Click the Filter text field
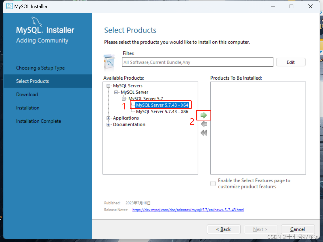This screenshot has height=242, width=323. tap(198, 62)
